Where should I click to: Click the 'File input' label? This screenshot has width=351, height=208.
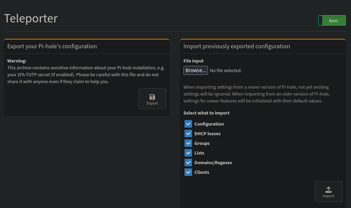point(193,61)
